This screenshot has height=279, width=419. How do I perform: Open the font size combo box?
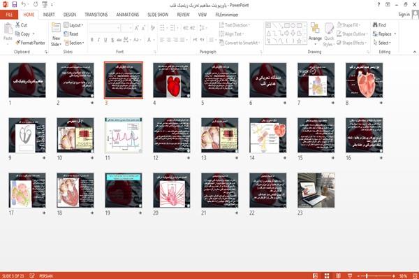click(126, 28)
